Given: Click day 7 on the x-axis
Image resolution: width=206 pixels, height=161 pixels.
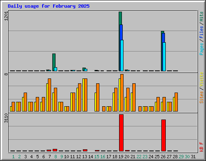Looking at the screenshot, I should pos(49,157).
